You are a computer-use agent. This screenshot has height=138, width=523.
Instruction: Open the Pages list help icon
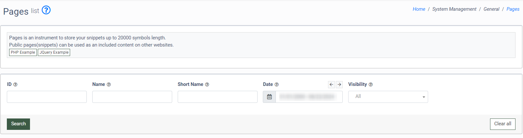pos(46,10)
